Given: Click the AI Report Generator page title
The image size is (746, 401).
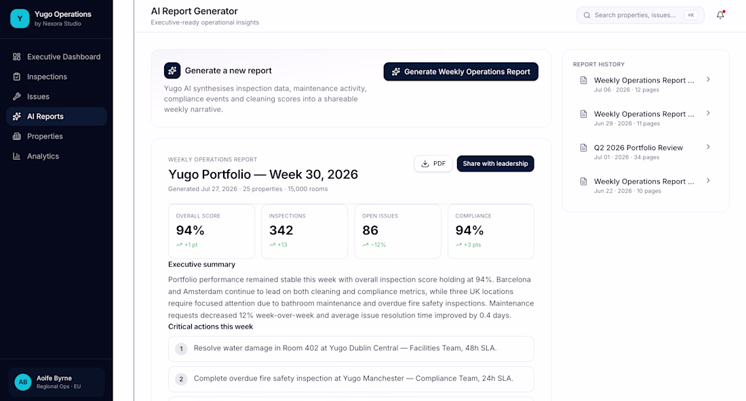Looking at the screenshot, I should [194, 12].
